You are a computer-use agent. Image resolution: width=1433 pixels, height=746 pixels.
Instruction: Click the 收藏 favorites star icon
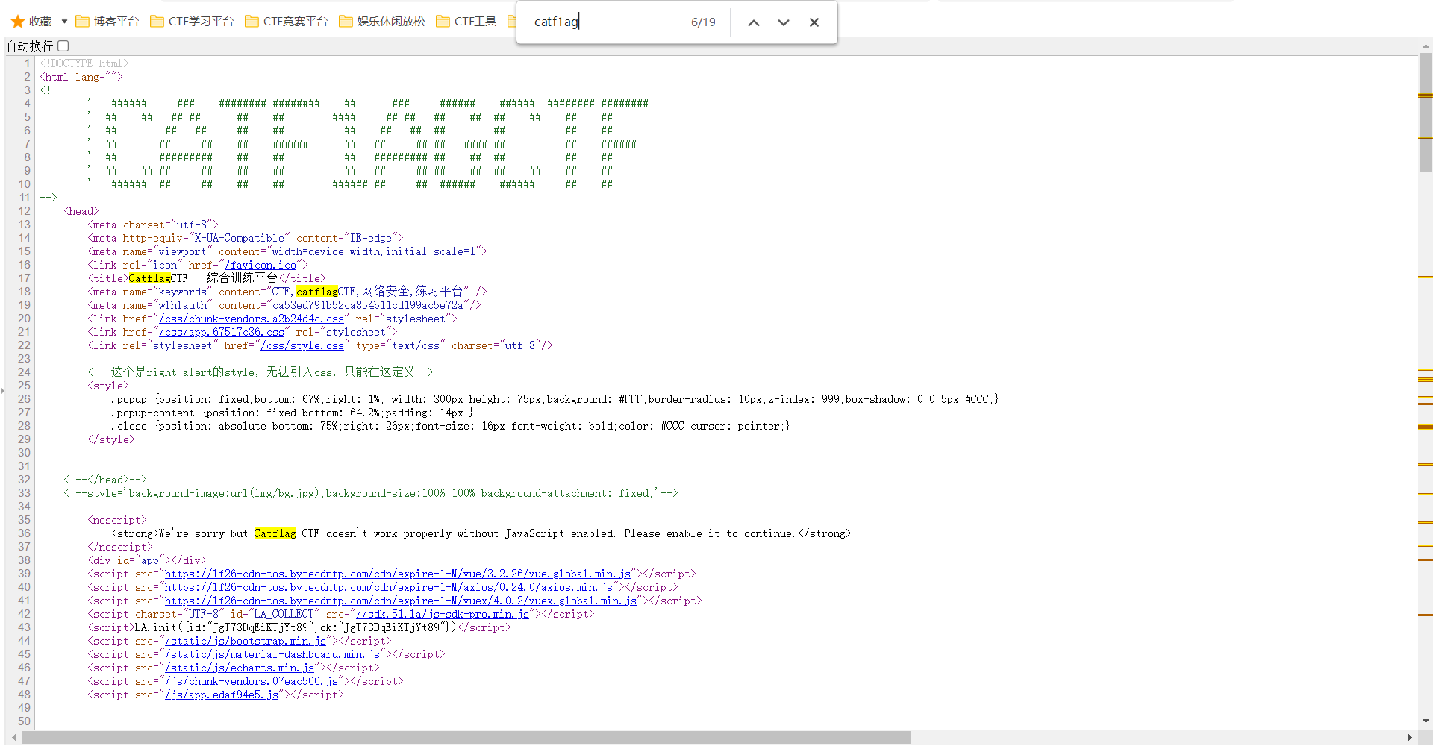18,22
